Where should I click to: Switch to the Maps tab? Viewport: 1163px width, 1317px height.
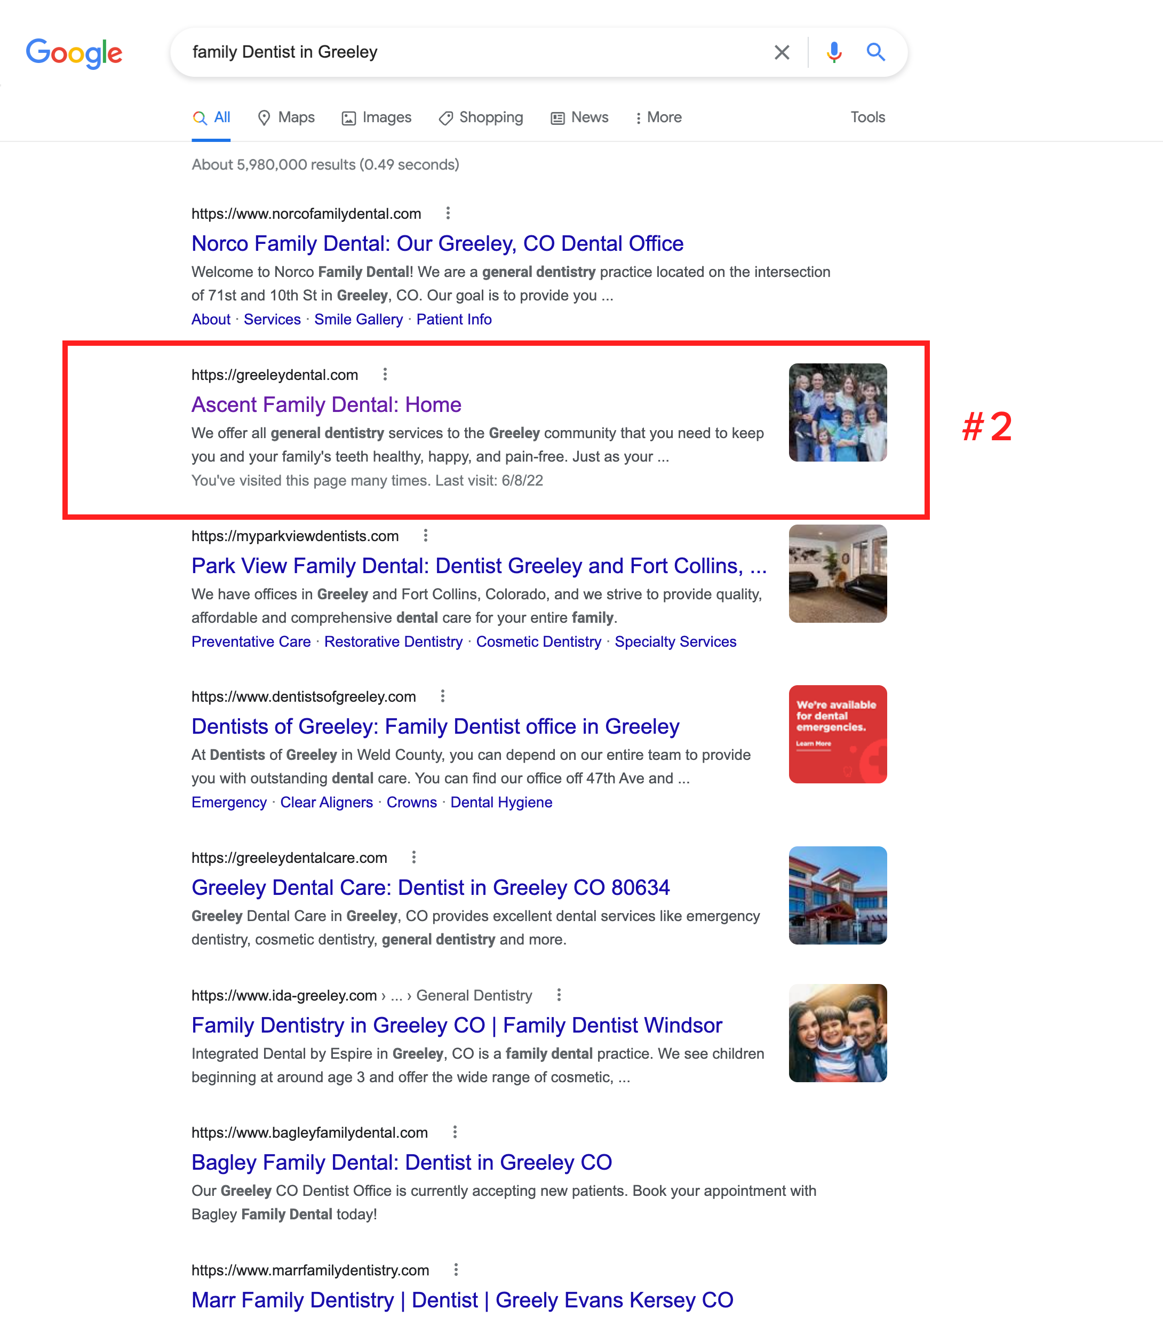tap(286, 117)
